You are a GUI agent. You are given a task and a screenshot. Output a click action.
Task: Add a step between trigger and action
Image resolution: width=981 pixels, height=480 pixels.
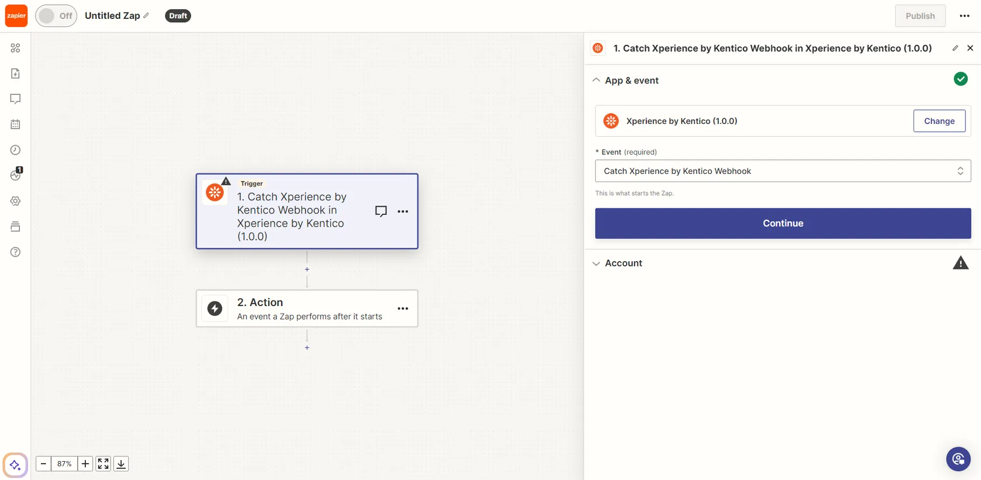click(307, 269)
